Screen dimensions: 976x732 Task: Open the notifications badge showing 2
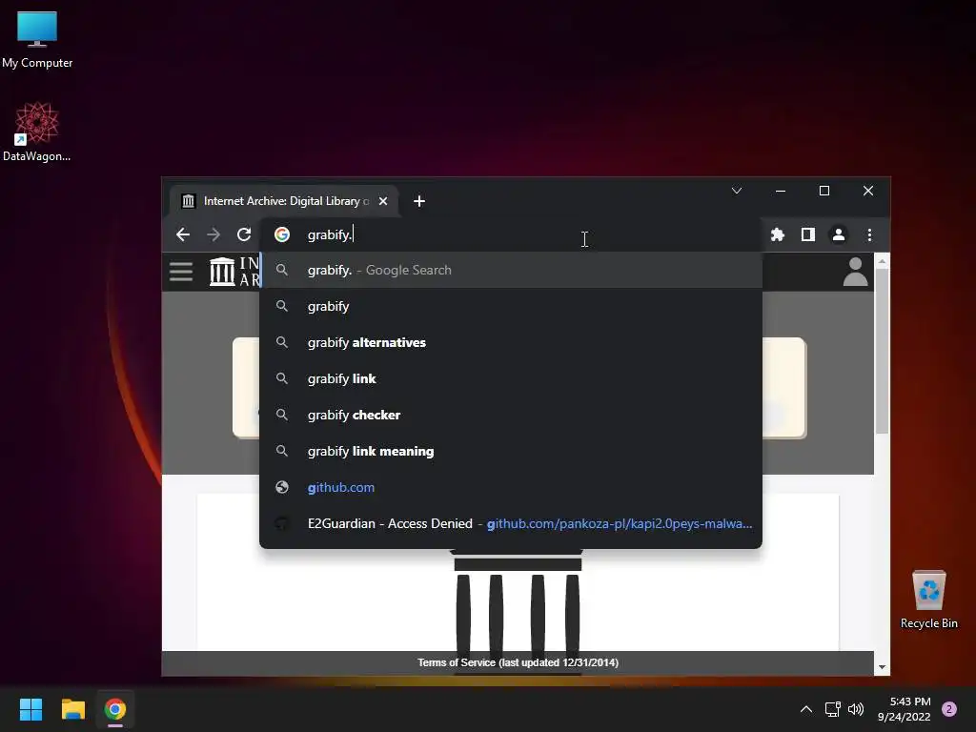[x=949, y=709]
